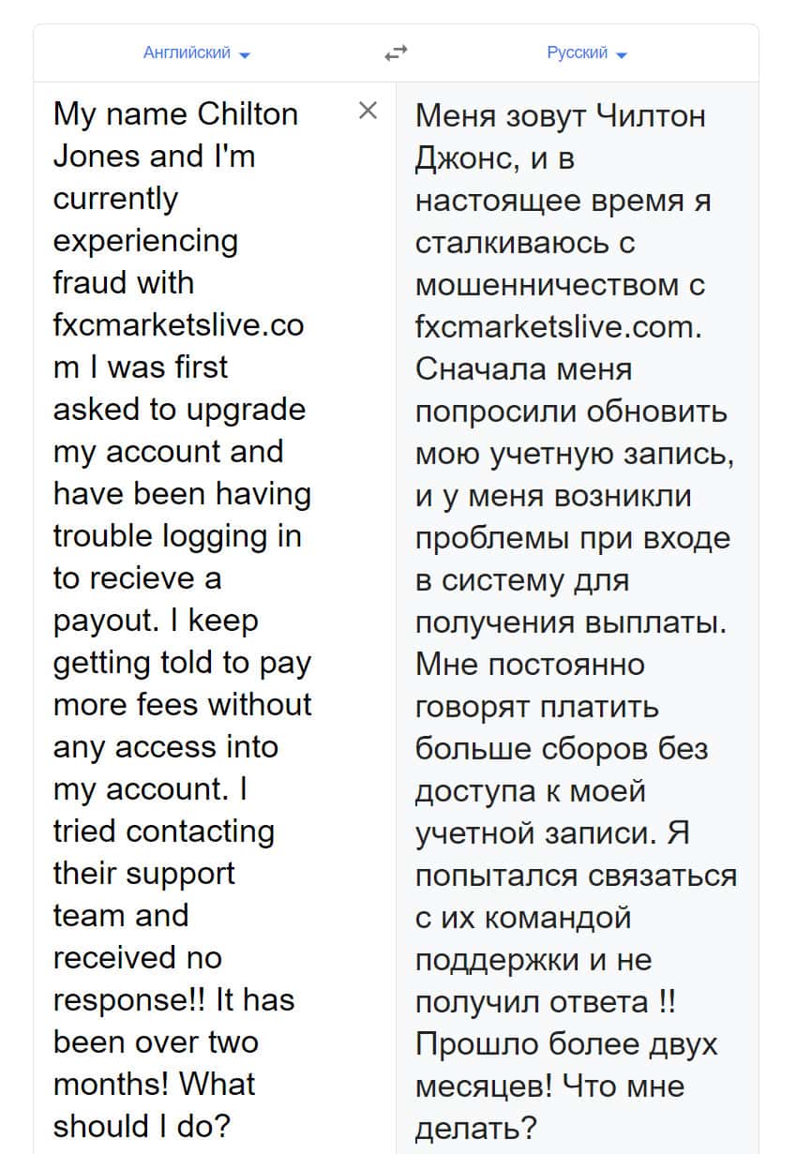Click "fxcmarketslive.com." in the Russian translation
Viewport: 812px width, 1154px height.
(558, 327)
